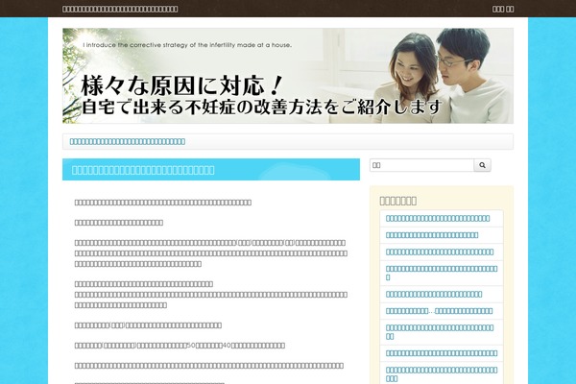576x384 pixels.
Task: Click the banner headline 様々な原因に対応!
Action: 181,85
